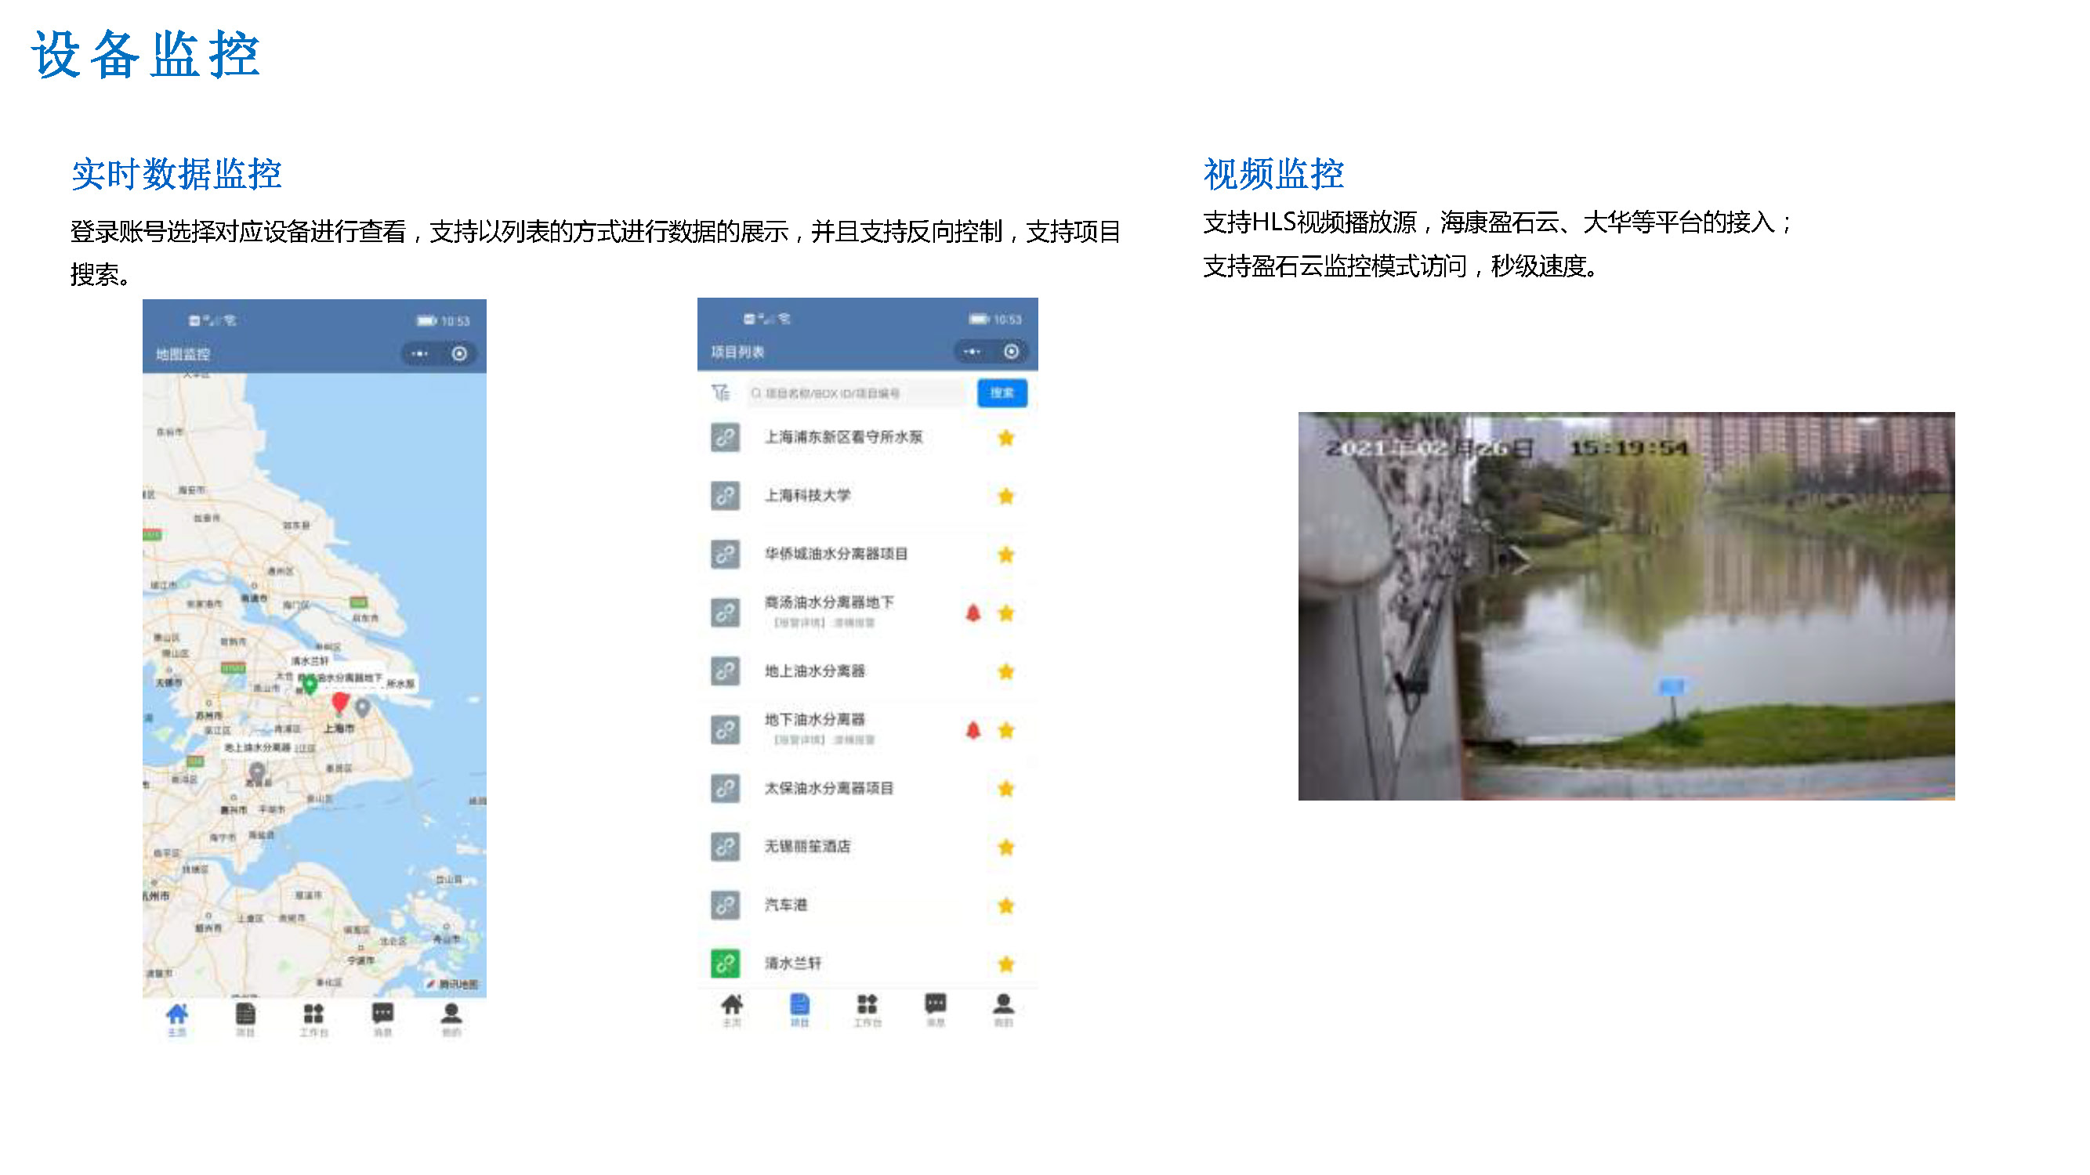Open alarm bell on 商汤油水分离器地下 row

(x=973, y=613)
